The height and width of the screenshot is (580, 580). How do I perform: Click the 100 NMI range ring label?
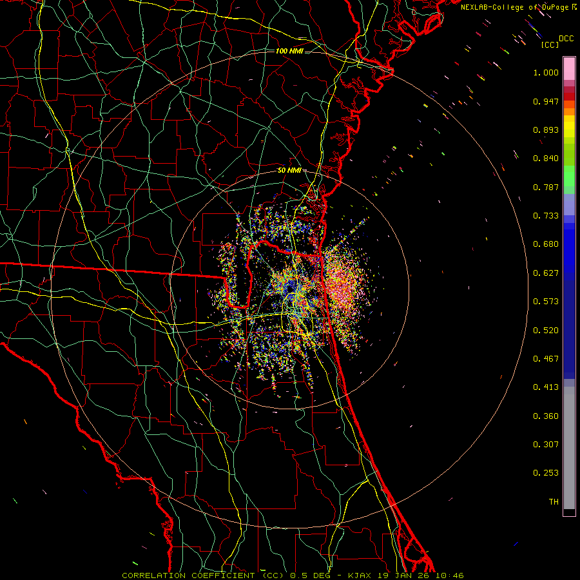(289, 51)
